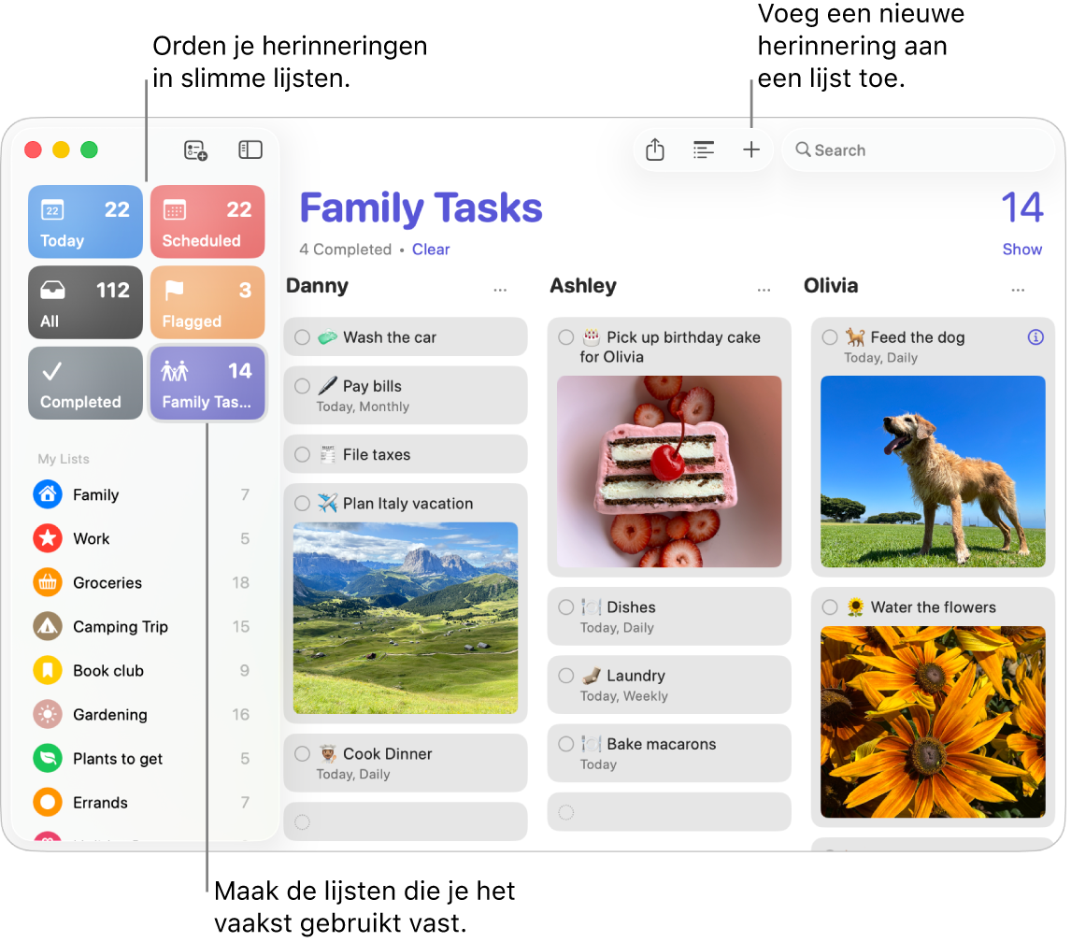
Task: Click the My Lists header
Action: coord(64,460)
